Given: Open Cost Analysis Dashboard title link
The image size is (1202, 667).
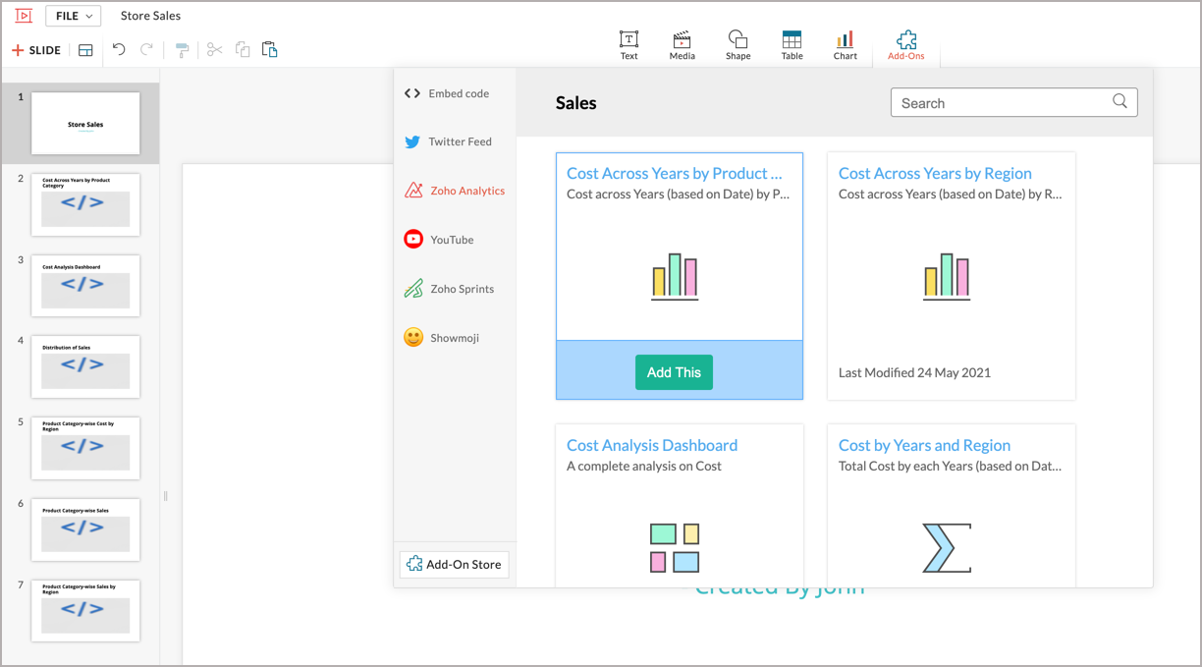Looking at the screenshot, I should coord(652,445).
